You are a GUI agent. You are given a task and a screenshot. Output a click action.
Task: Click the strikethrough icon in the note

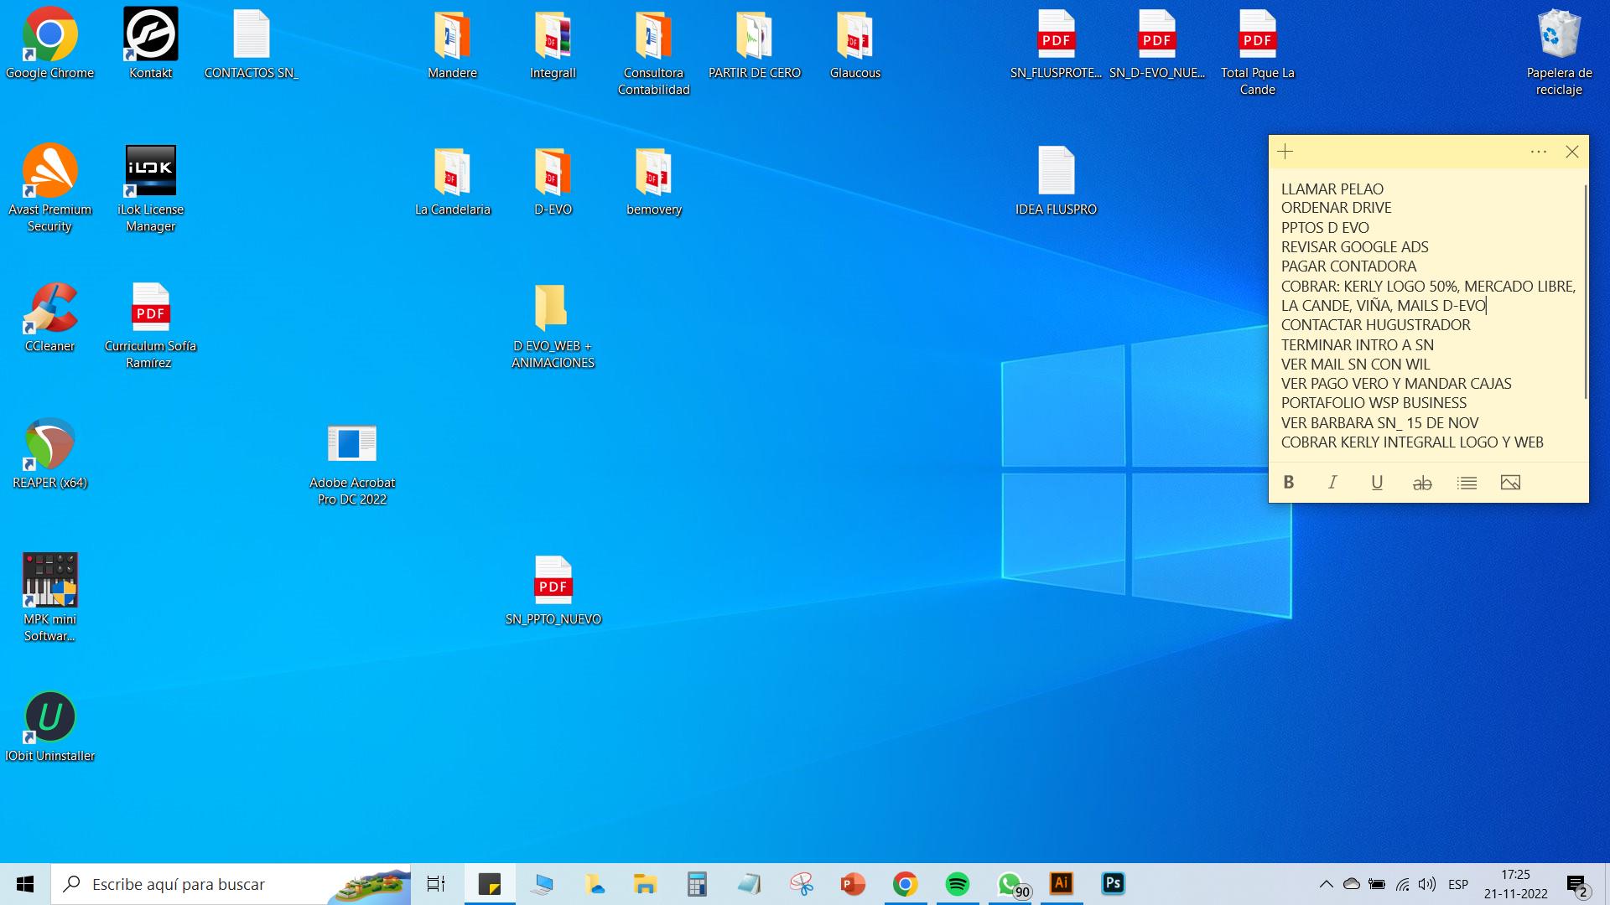pyautogui.click(x=1422, y=483)
